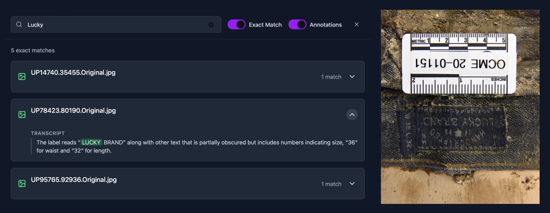Focus the search field containing Lucky
The image size is (550, 213).
(116, 25)
